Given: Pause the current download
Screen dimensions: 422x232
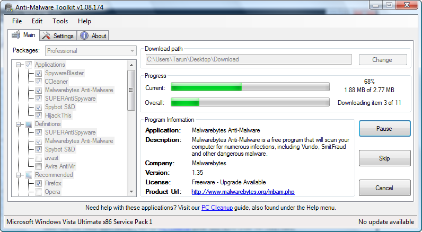Looking at the screenshot, I should click(x=384, y=129).
